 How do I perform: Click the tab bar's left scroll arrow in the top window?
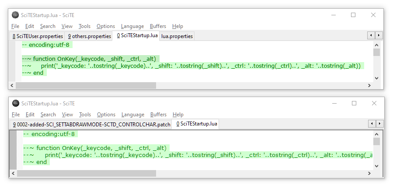(x=371, y=35)
